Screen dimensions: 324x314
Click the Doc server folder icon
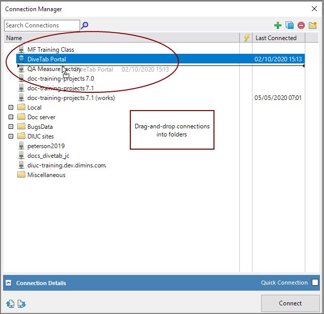click(21, 117)
